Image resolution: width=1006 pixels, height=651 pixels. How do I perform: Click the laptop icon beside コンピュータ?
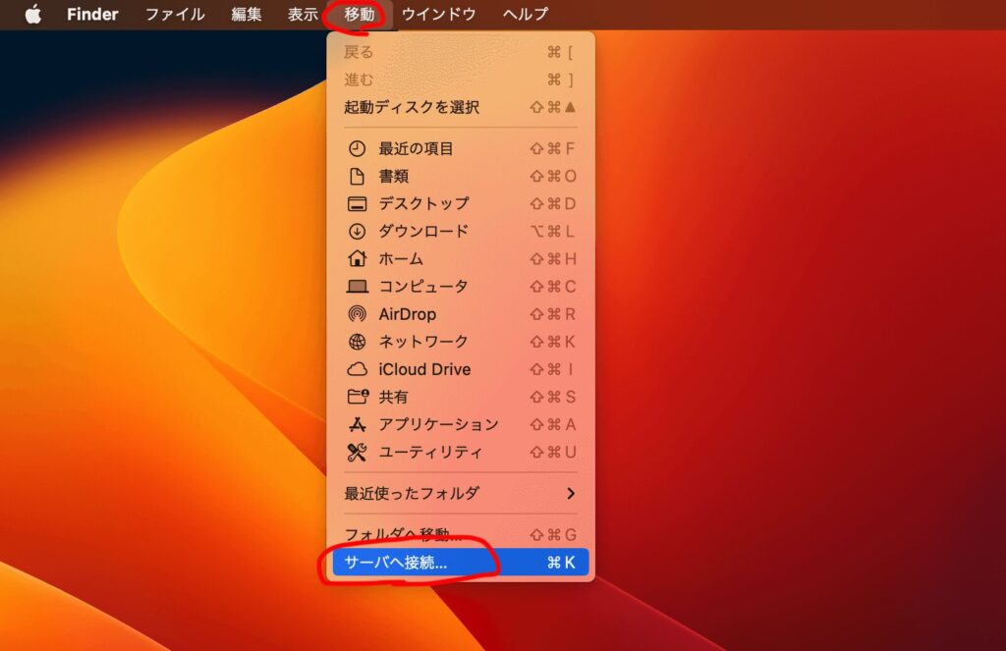tap(358, 287)
